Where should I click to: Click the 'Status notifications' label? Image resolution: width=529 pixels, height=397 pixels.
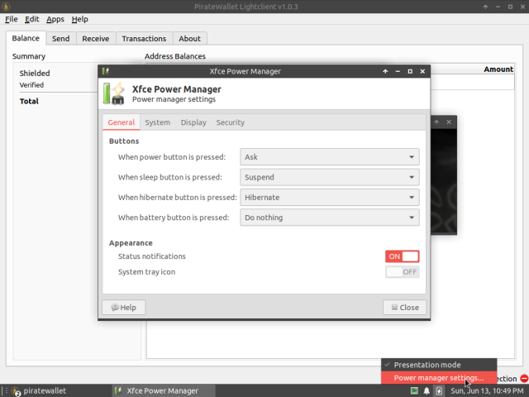152,256
